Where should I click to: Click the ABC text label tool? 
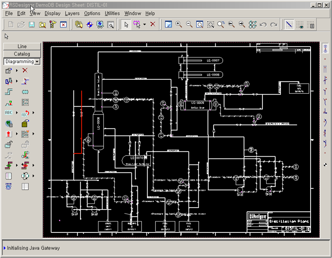[x=9, y=113]
